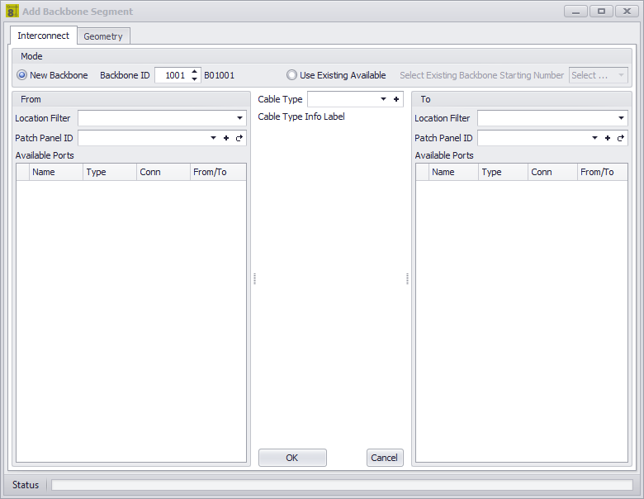This screenshot has height=499, width=644.
Task: Maximize the Add Backbone Segment window
Action: coord(601,11)
